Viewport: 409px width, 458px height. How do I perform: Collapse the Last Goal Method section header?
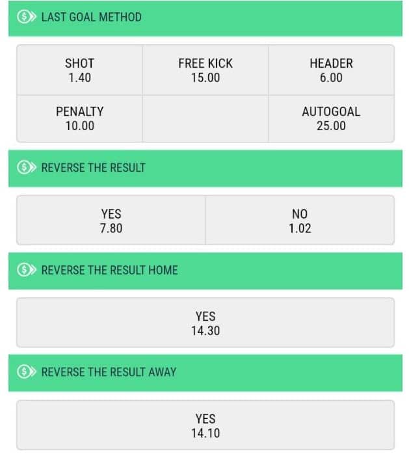pos(205,18)
